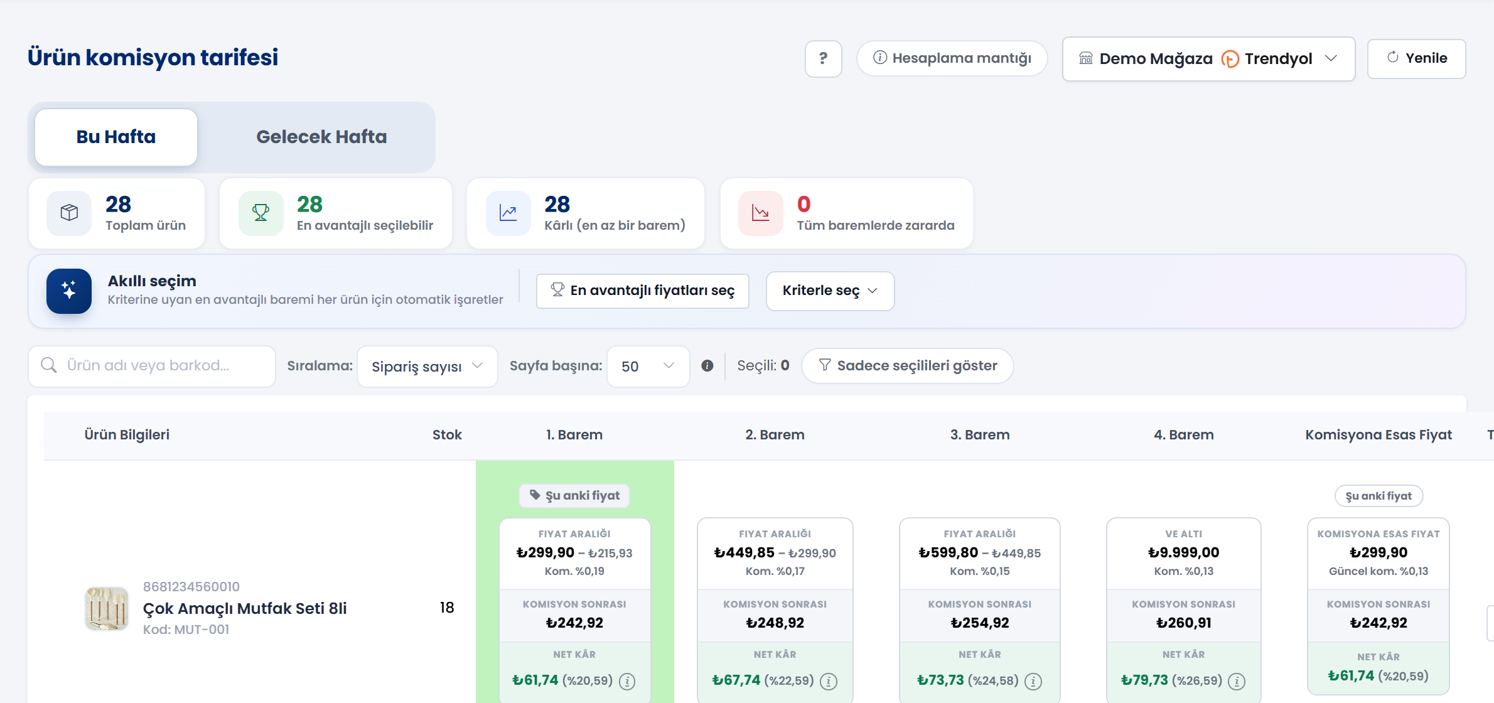Click the Seçili: 0 counter

[763, 365]
